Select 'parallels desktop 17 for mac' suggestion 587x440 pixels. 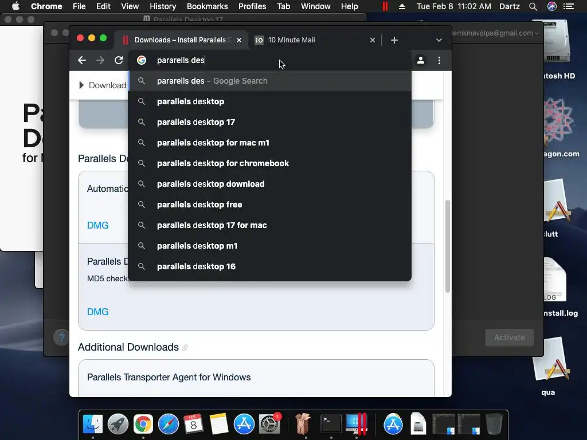[x=269, y=225]
